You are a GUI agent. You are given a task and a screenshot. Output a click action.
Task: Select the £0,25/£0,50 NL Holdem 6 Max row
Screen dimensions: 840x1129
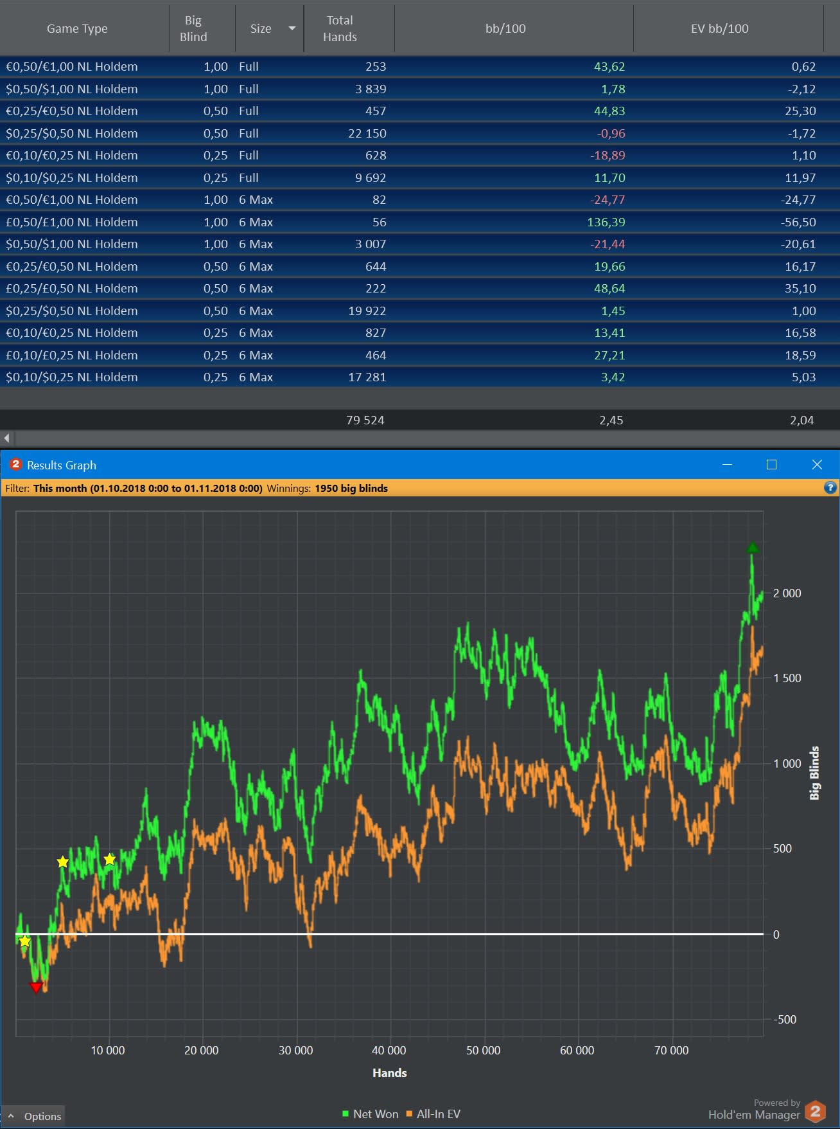(420, 288)
